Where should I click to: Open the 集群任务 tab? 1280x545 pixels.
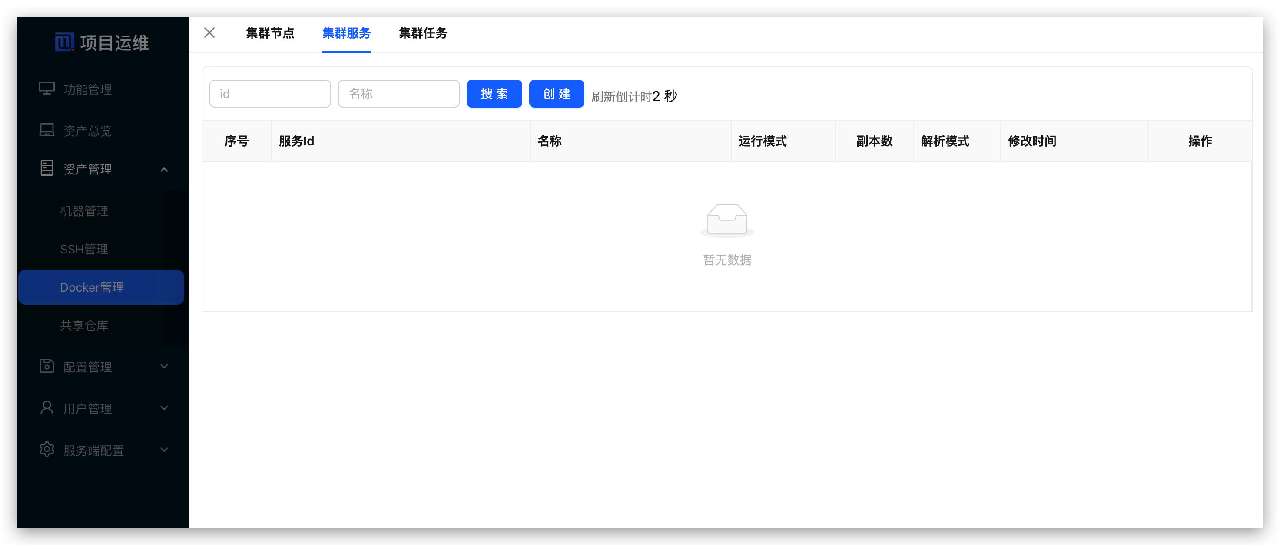(423, 33)
